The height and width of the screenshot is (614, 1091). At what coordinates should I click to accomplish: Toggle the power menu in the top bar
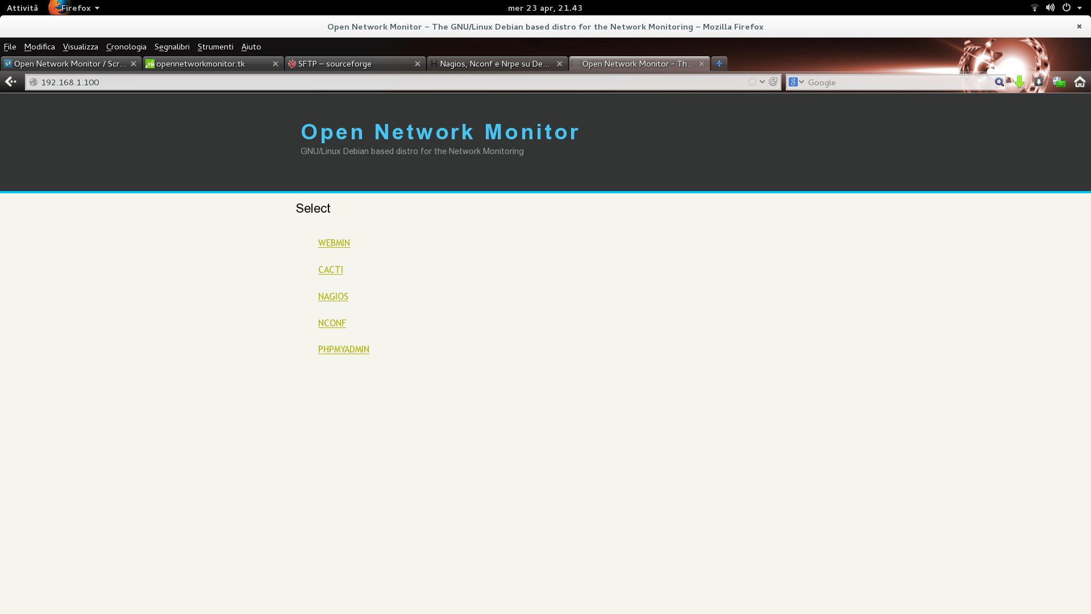click(x=1067, y=7)
